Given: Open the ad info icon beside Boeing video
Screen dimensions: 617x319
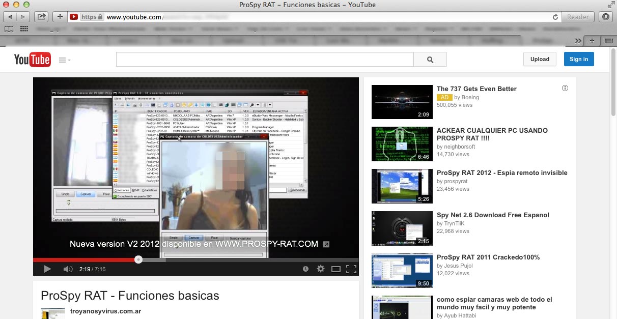Looking at the screenshot, I should click(565, 89).
